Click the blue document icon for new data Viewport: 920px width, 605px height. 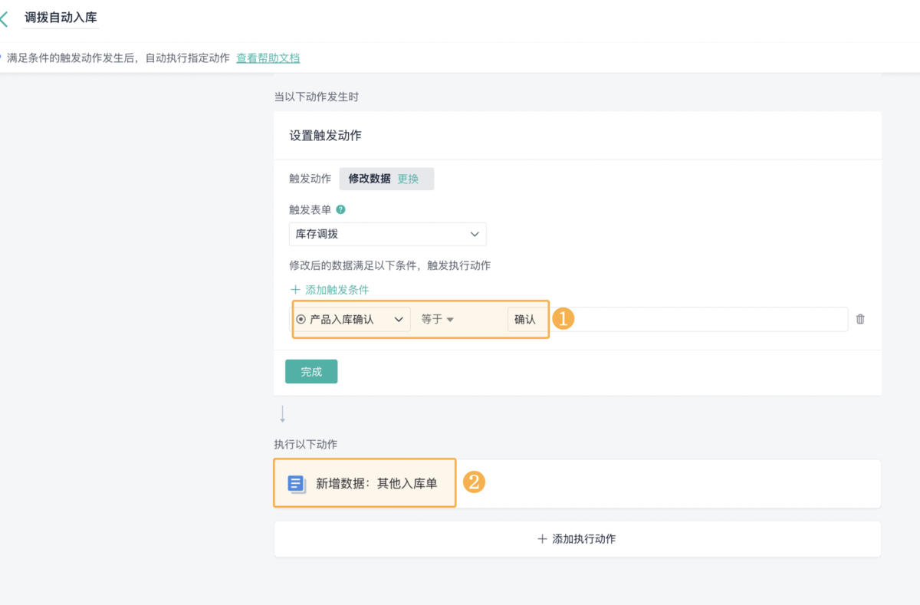297,483
